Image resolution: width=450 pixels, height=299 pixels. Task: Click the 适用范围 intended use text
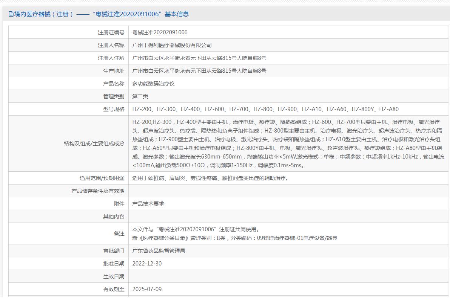point(210,178)
